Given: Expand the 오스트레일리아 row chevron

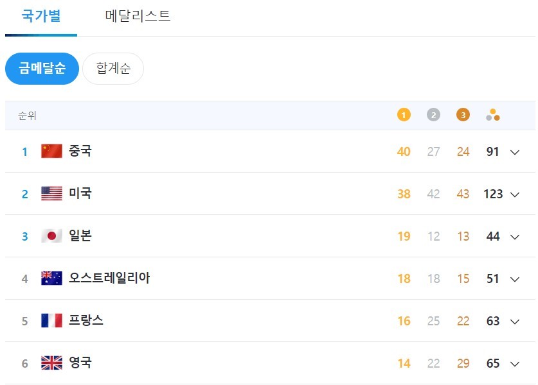Looking at the screenshot, I should (514, 279).
